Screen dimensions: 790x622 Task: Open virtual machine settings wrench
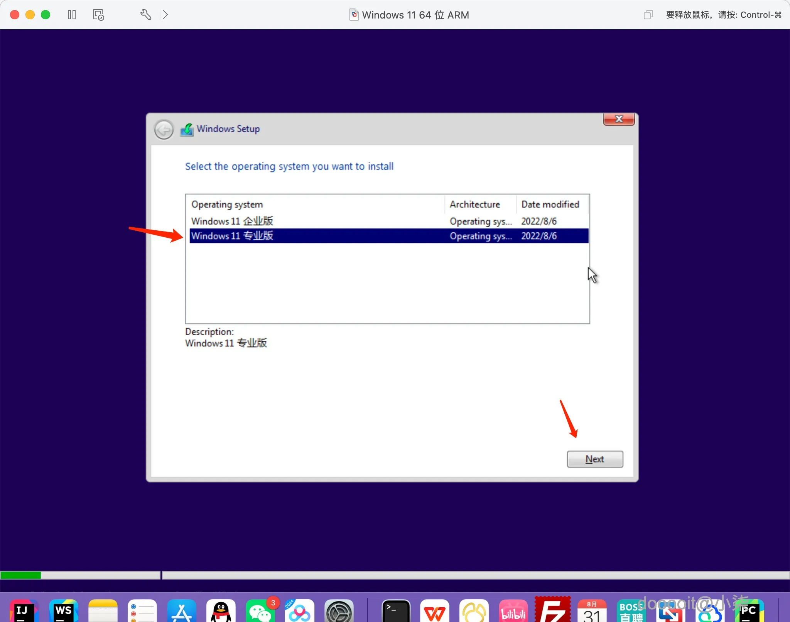[x=145, y=15]
